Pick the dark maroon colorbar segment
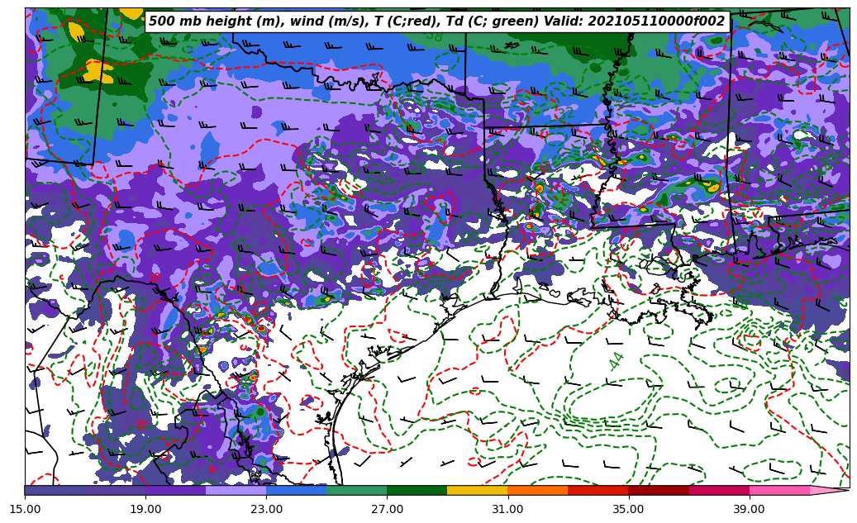Screen dimensions: 857x523 tap(658, 490)
